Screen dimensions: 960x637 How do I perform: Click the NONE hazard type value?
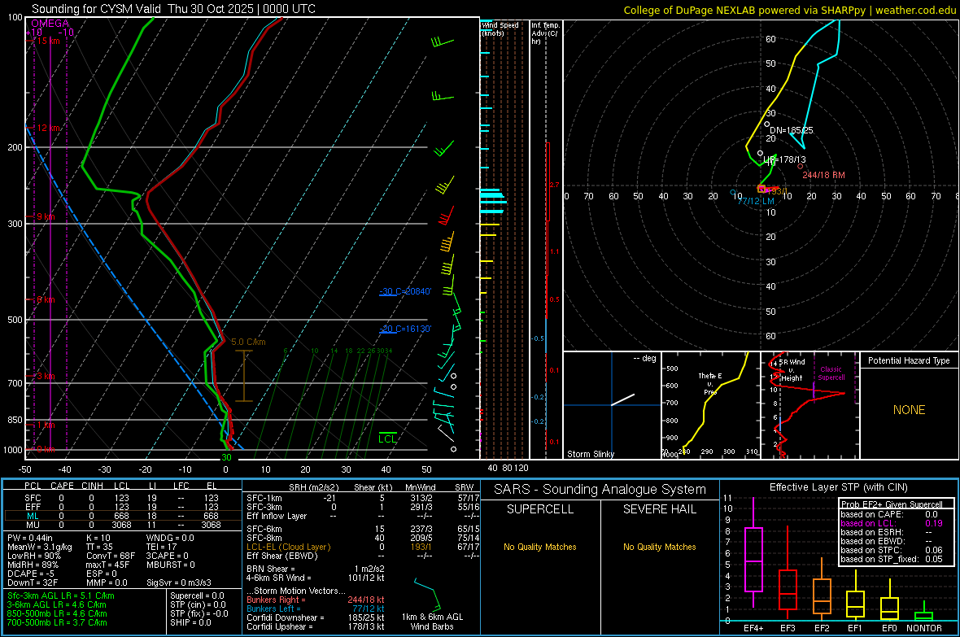tap(909, 410)
